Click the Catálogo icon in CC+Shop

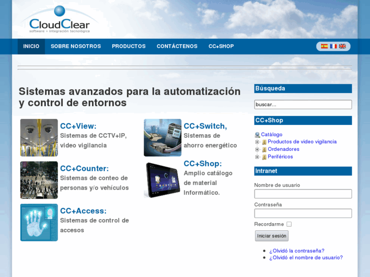point(257,135)
